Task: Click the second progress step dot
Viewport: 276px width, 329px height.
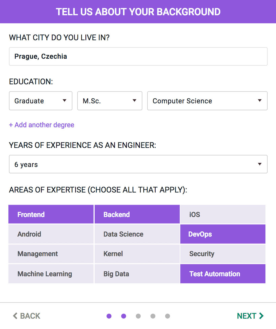Action: coord(124,316)
